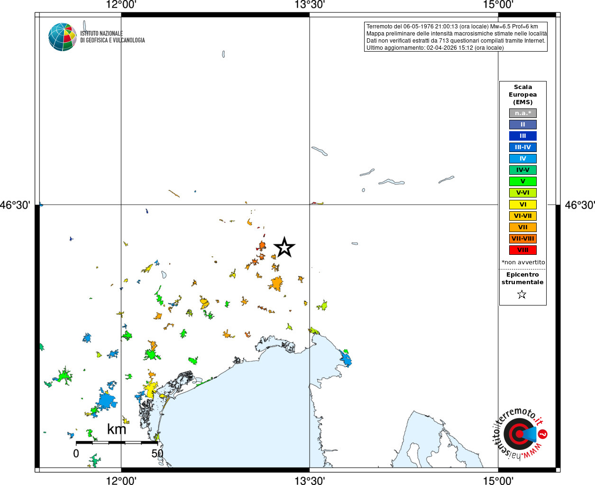This screenshot has width=595, height=485.
Task: Select the red intensity VIII legend swatch
Action: (523, 250)
